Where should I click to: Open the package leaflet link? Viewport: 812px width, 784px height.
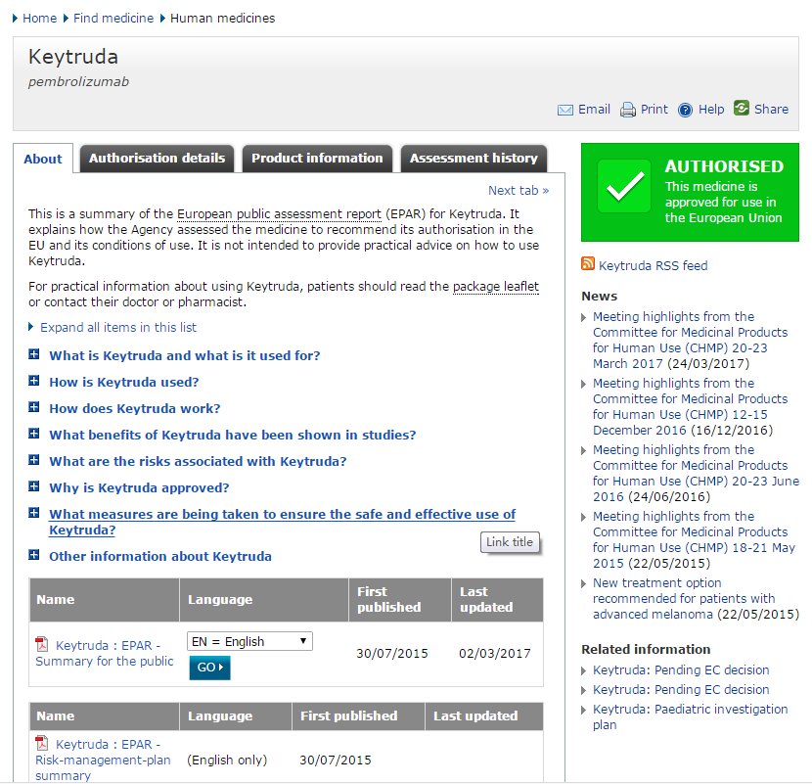tap(496, 287)
